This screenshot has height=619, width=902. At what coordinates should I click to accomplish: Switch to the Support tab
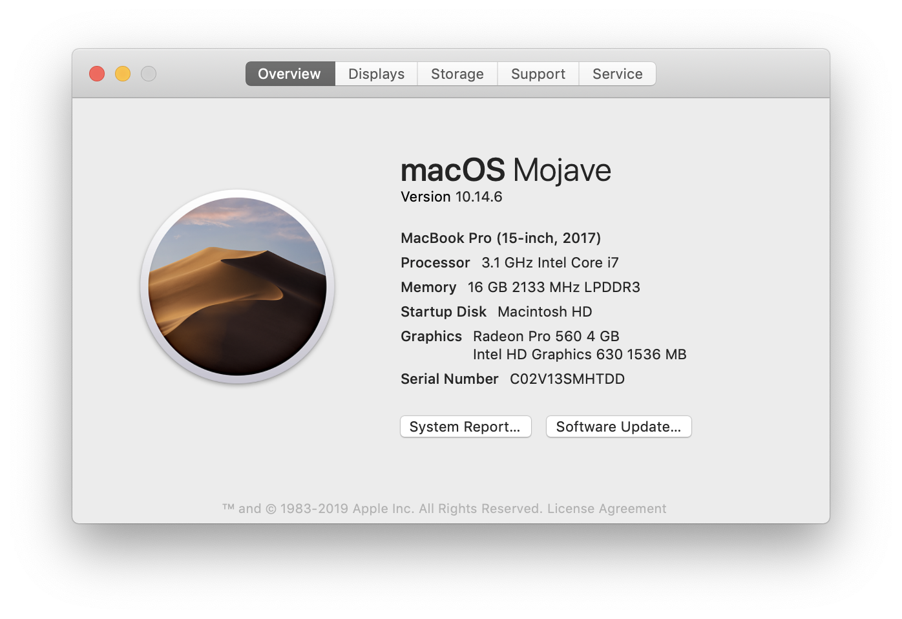[x=538, y=74]
